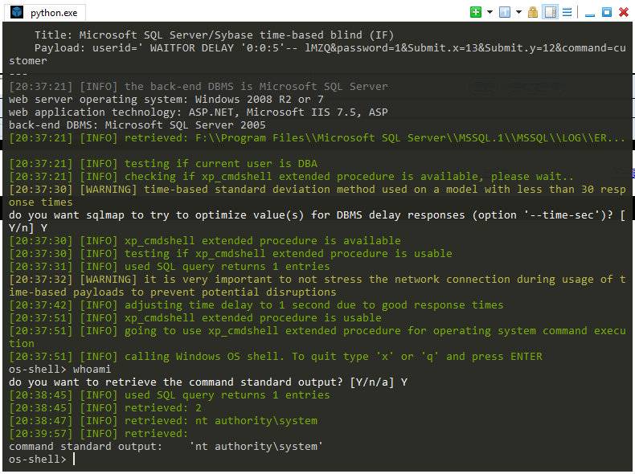Open the hamburger system menu icon
The height and width of the screenshot is (474, 635).
pos(567,12)
